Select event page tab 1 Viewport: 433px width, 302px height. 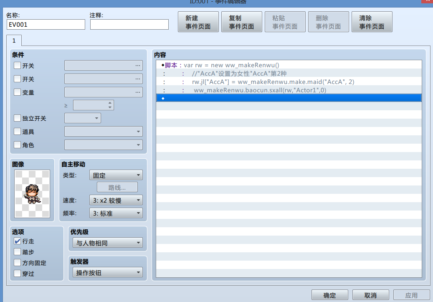point(14,41)
